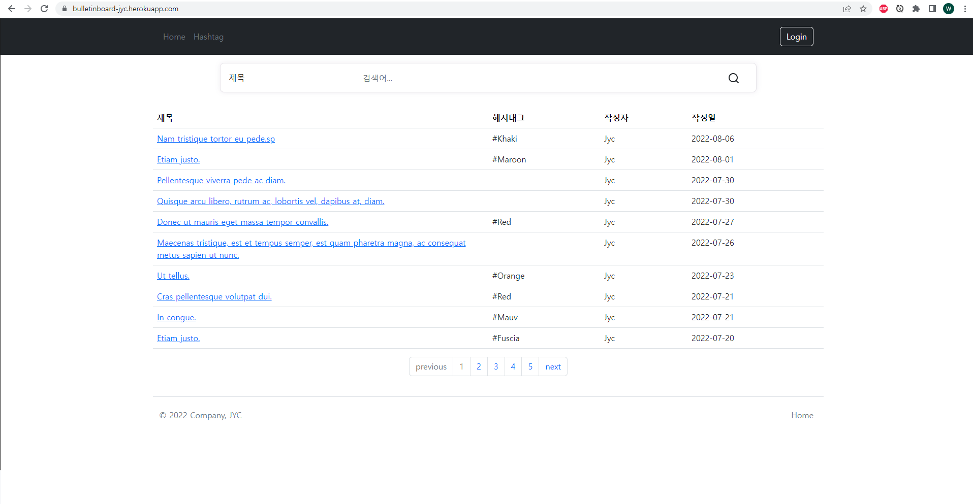Reload the page
The width and height of the screenshot is (973, 504).
[x=44, y=9]
